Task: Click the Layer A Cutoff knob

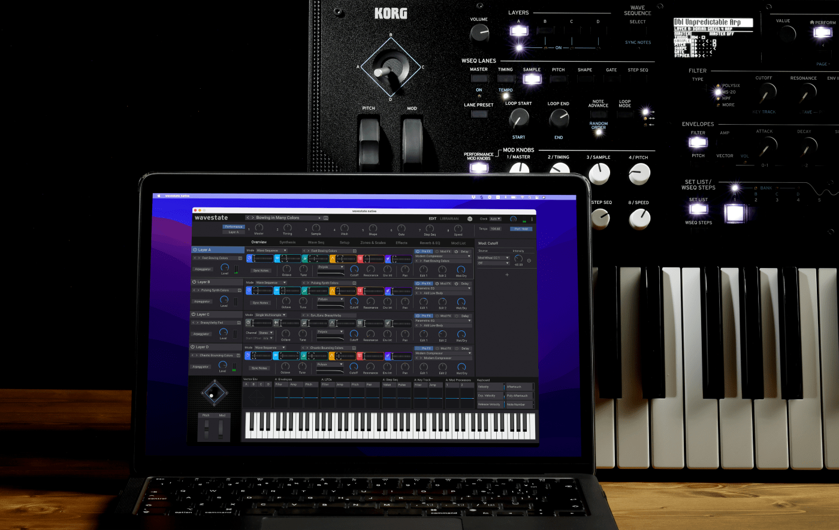Action: pos(354,269)
